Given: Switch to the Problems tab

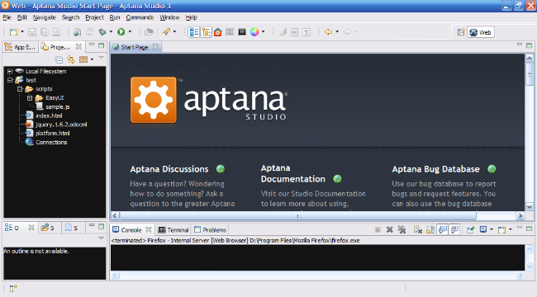Looking at the screenshot, I should (x=210, y=230).
